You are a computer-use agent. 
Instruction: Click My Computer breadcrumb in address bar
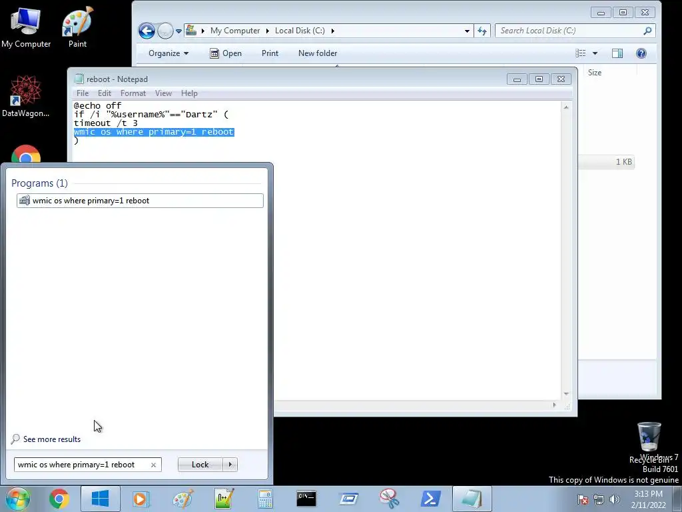pyautogui.click(x=235, y=31)
